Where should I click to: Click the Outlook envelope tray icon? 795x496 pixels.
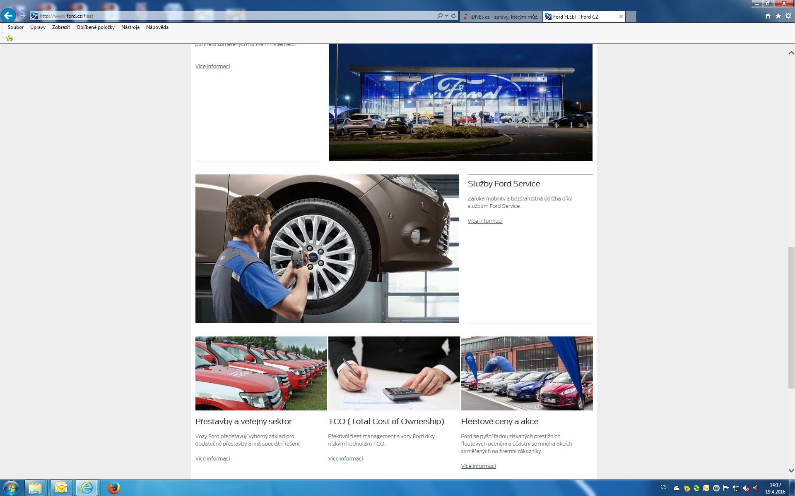point(706,488)
